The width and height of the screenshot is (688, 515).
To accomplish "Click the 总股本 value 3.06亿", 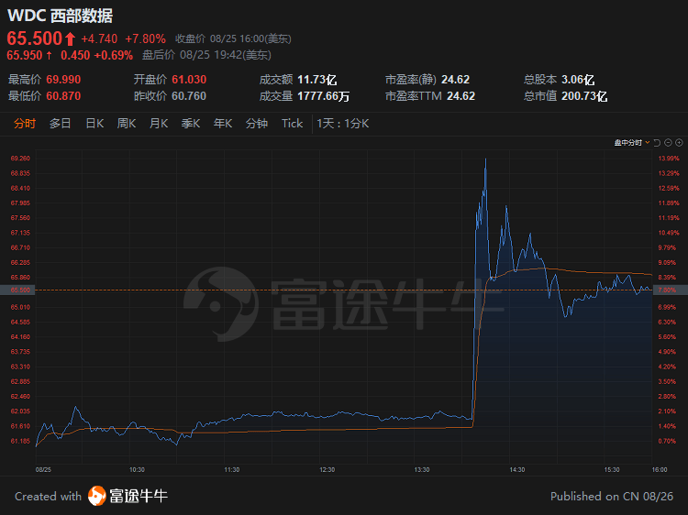I will point(578,80).
